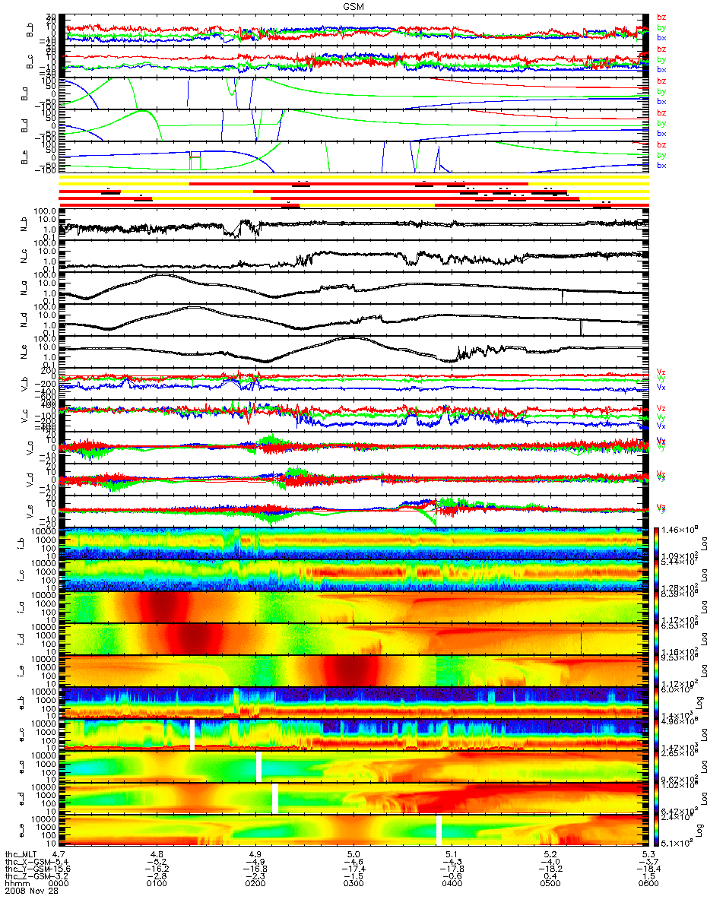Click the 0200 time tick label
The height and width of the screenshot is (912, 707).
255,885
